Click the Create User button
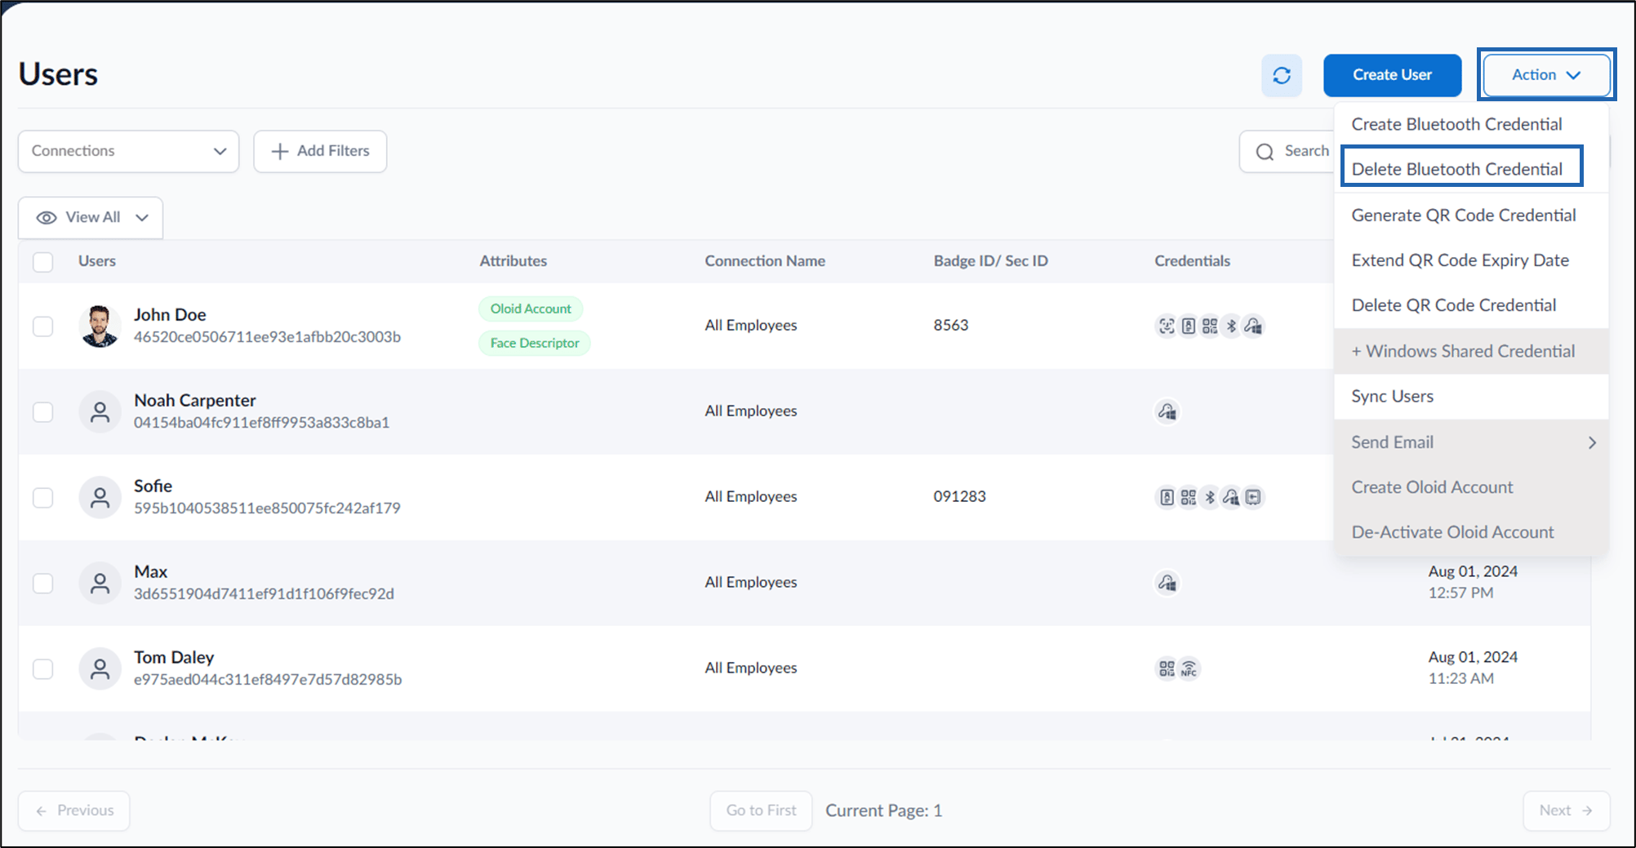The height and width of the screenshot is (848, 1636). click(1392, 75)
